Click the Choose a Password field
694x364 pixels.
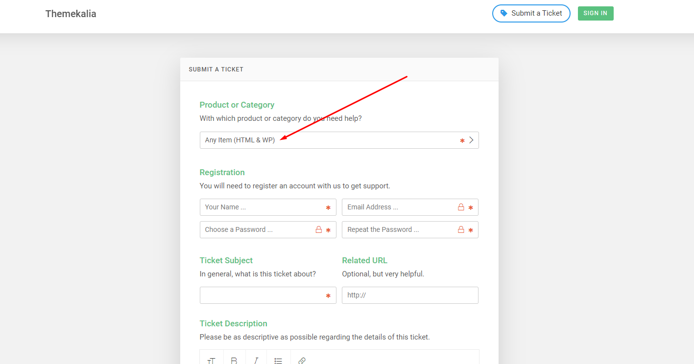pyautogui.click(x=268, y=229)
